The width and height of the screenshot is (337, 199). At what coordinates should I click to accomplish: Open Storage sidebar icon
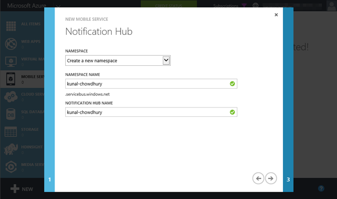click(11, 132)
